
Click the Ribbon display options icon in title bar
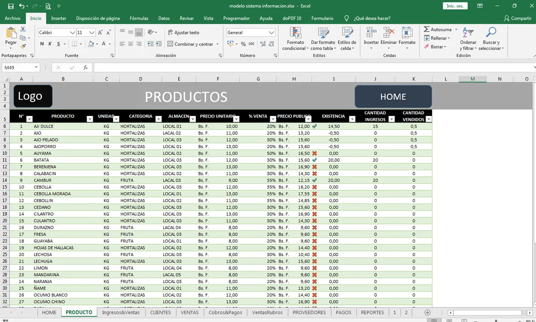(x=480, y=6)
